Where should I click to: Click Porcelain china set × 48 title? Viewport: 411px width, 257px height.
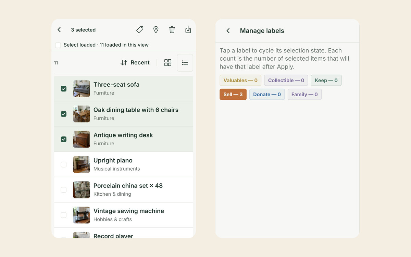coord(128,186)
